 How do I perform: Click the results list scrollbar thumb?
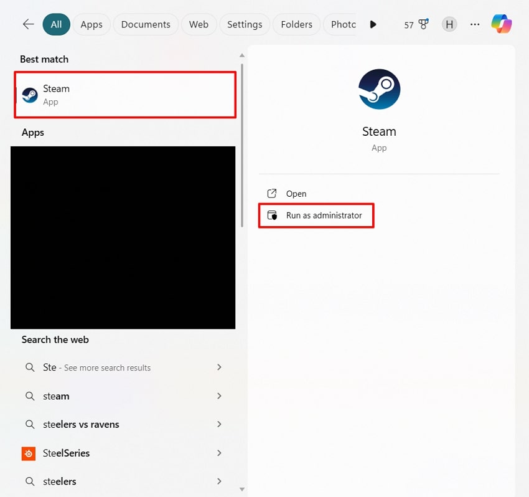click(242, 145)
